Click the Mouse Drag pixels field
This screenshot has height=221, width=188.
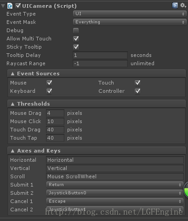55,113
